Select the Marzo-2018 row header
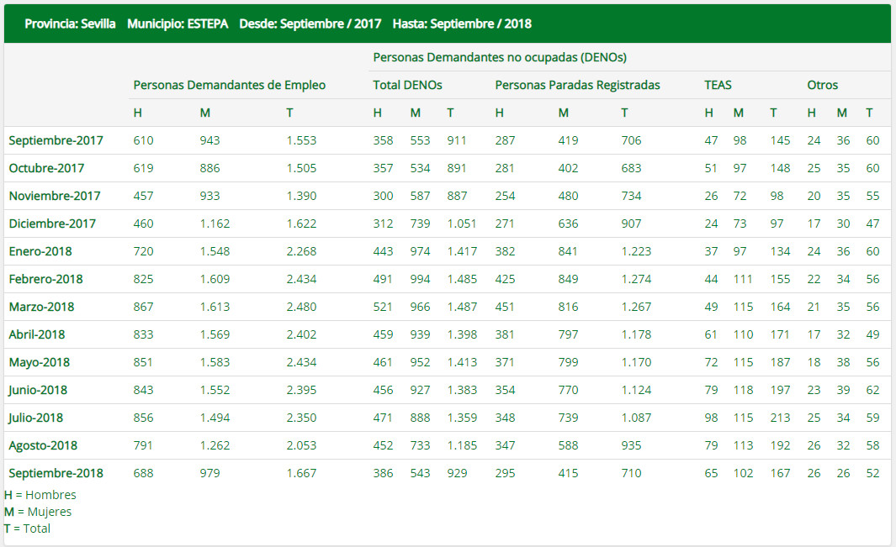 (41, 307)
